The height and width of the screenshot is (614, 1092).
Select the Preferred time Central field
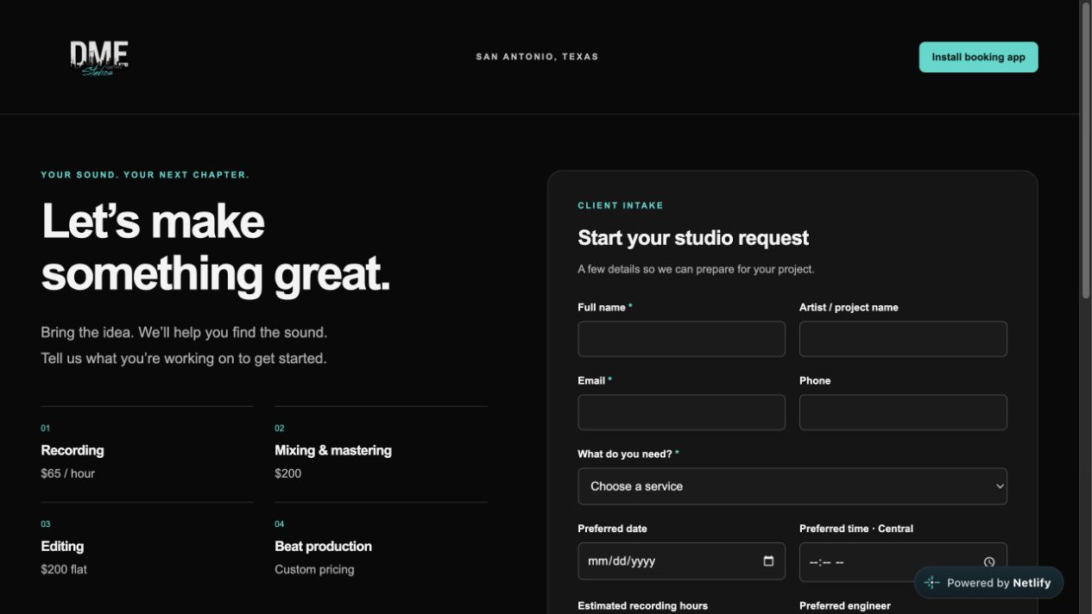[903, 561]
